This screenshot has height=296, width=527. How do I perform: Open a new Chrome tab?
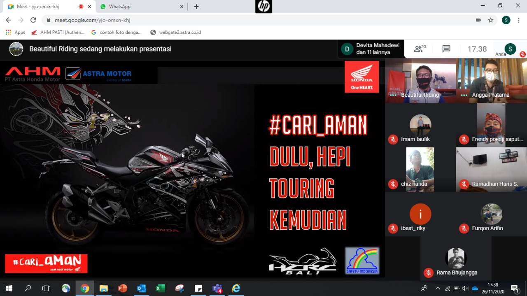pos(196,7)
